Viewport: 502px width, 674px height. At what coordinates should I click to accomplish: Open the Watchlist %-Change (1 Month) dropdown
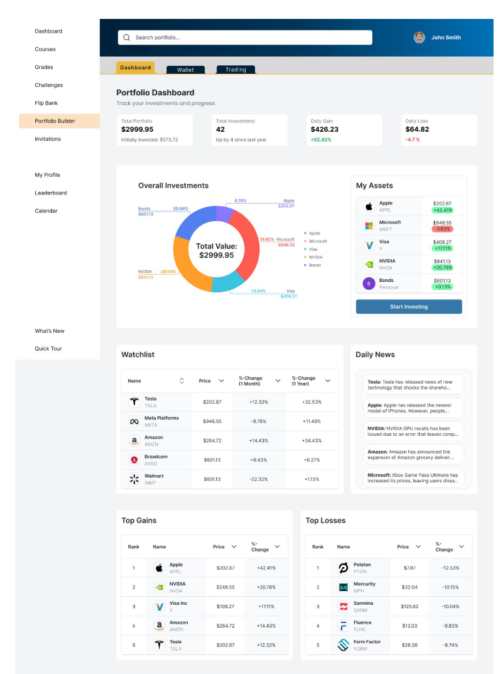click(278, 381)
